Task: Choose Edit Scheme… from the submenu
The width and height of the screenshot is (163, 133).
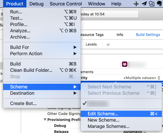Action: coord(121,114)
